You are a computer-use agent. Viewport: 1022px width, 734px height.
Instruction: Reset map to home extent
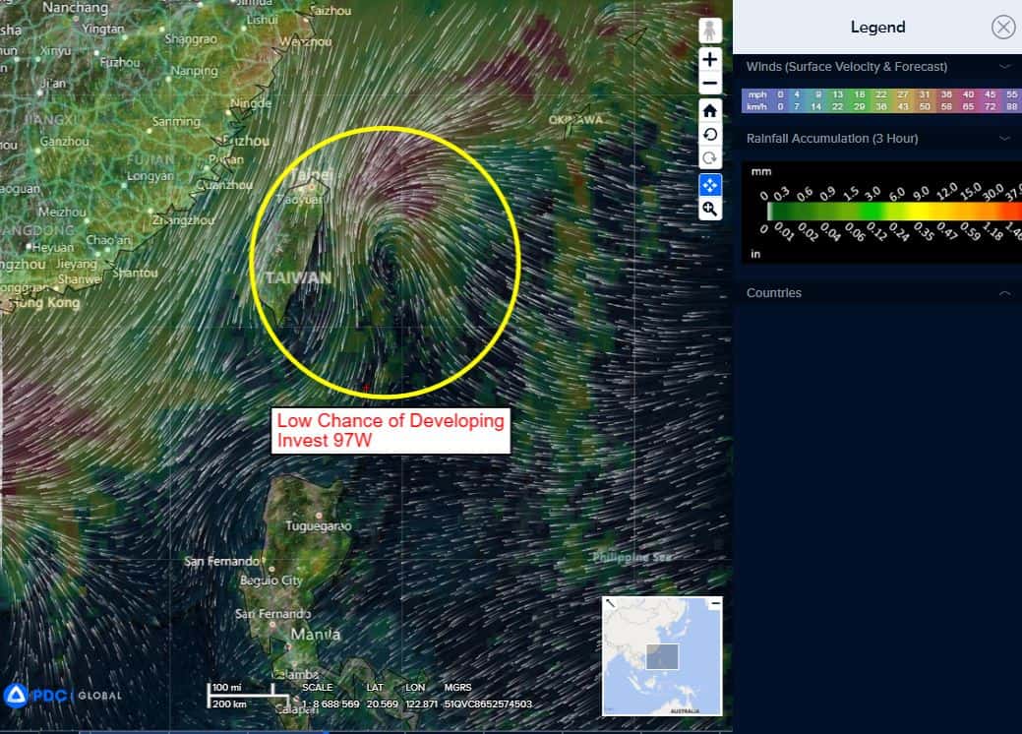710,110
